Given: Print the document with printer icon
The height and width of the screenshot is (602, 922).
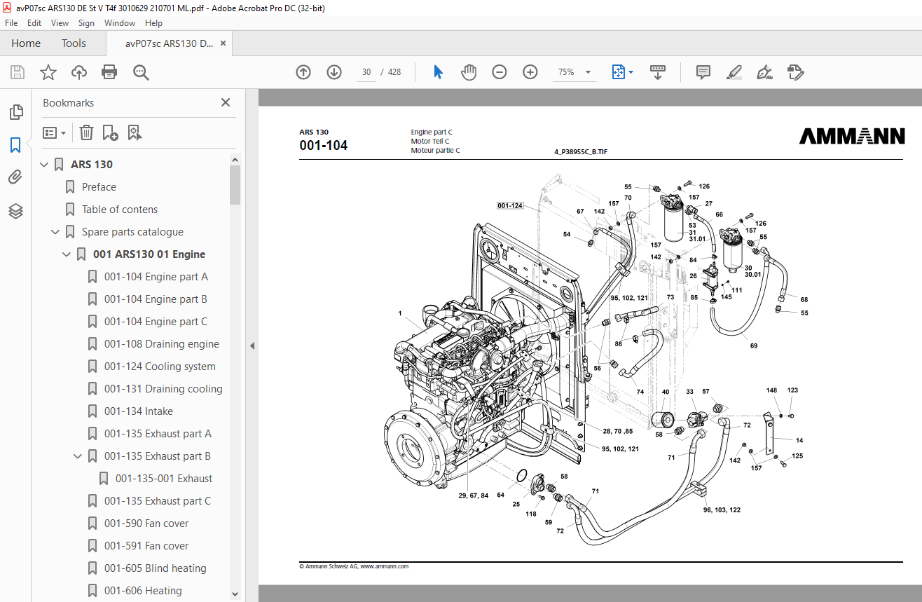Looking at the screenshot, I should [x=109, y=72].
